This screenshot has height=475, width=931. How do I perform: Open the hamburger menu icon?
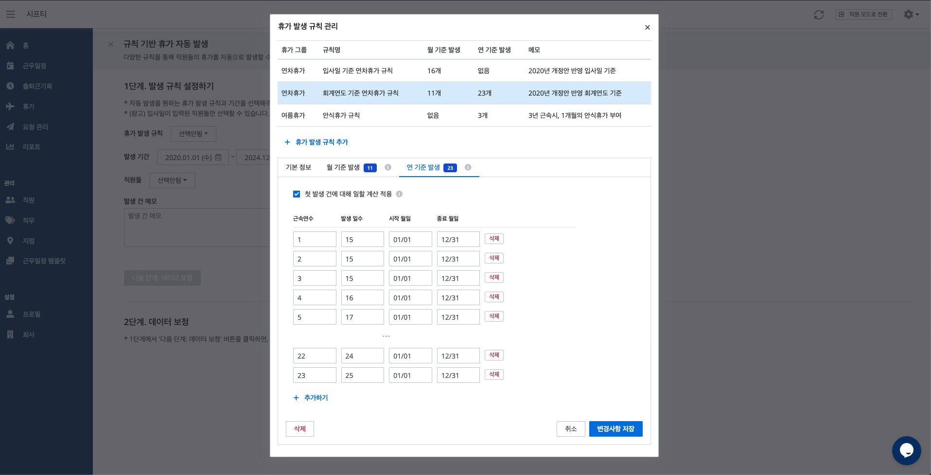[10, 15]
